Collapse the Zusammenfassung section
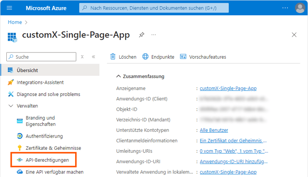The image size is (308, 177). coord(118,76)
